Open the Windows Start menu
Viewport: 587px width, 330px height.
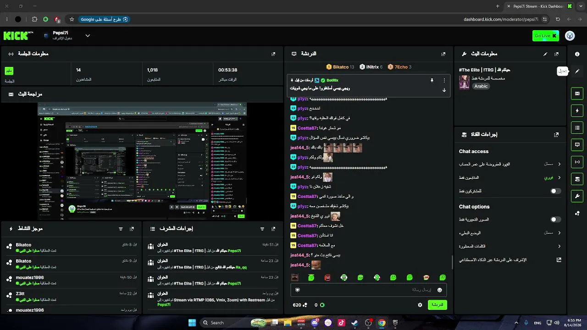pyautogui.click(x=192, y=323)
